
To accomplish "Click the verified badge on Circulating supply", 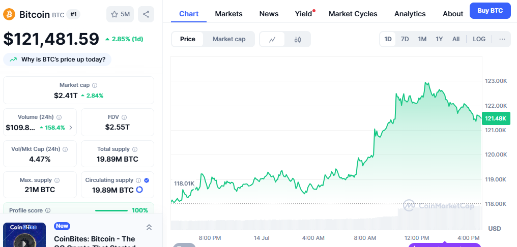I will click(147, 180).
